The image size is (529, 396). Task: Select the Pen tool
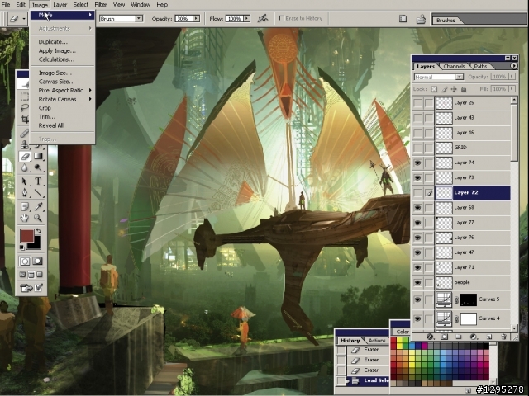24,192
